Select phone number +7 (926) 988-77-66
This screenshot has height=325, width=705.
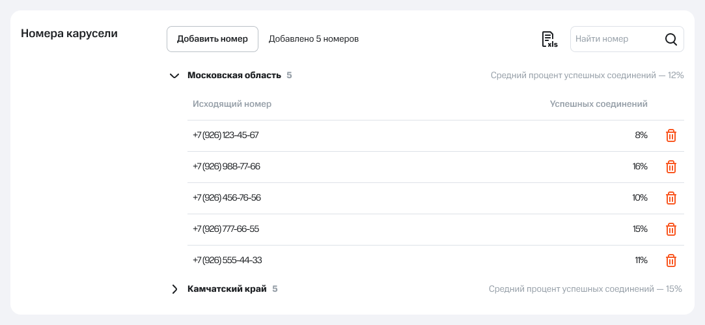227,167
